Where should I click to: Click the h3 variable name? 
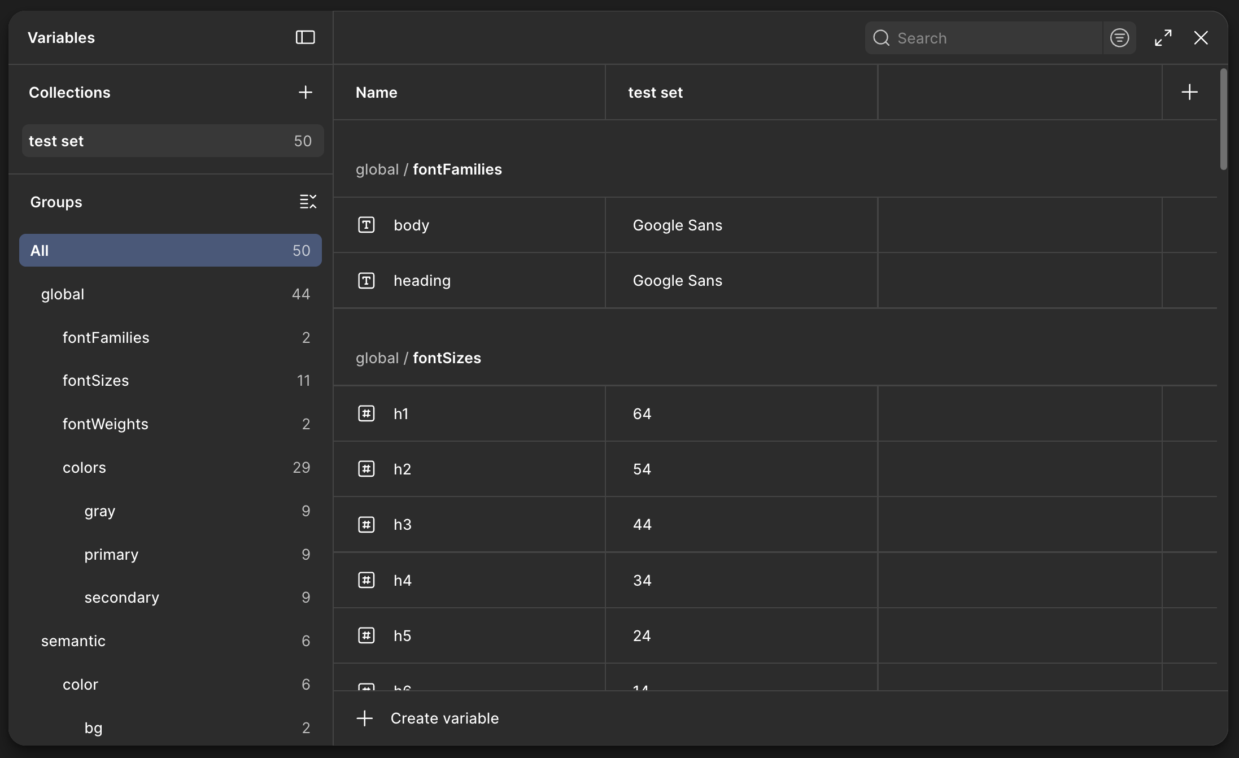click(x=402, y=524)
